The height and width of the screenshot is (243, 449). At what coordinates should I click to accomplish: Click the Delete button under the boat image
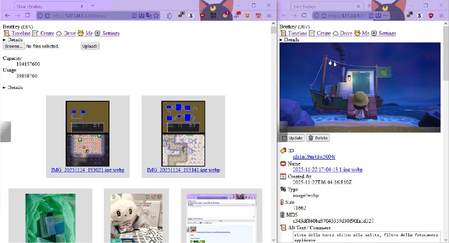tap(318, 138)
